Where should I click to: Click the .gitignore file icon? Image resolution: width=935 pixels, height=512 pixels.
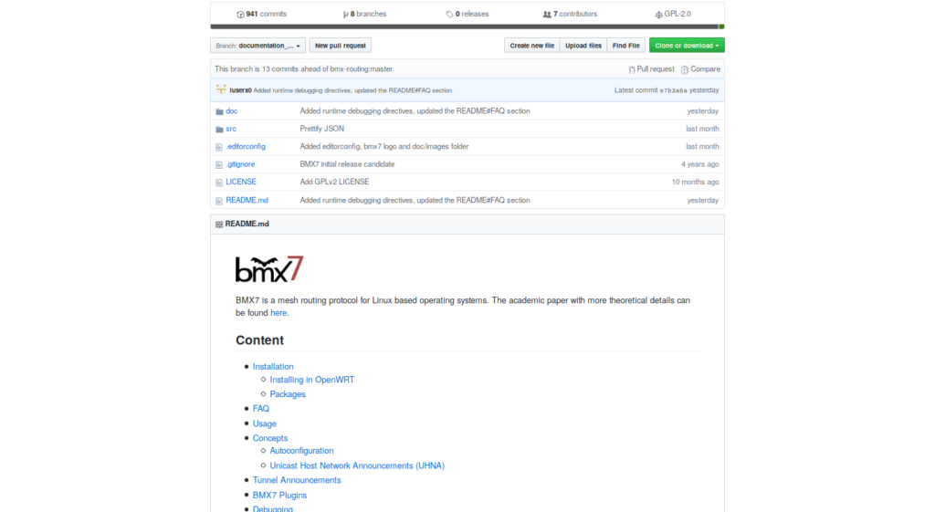tap(219, 165)
